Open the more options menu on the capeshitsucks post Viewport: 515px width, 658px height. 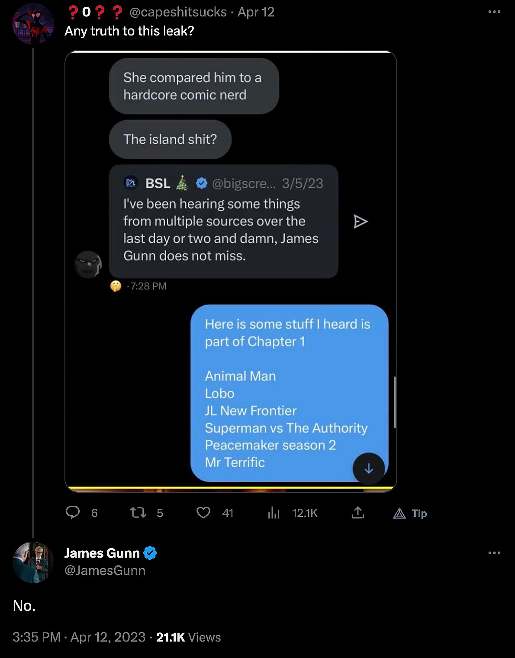pos(494,12)
